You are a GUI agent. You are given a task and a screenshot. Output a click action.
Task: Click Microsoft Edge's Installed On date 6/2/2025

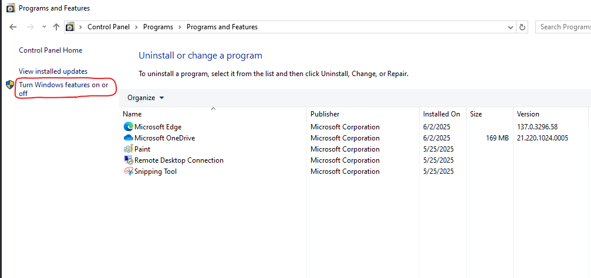tap(437, 127)
